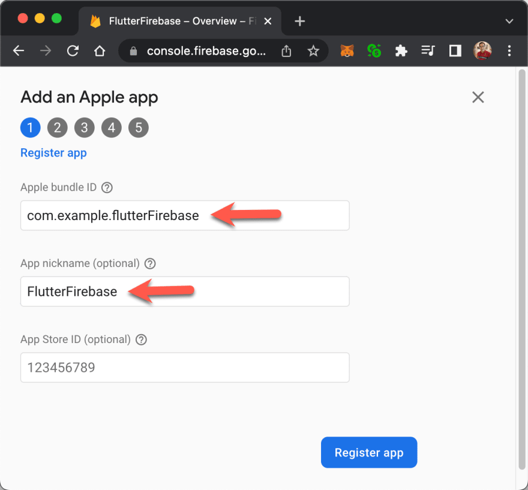Open the share icon in address bar
The image size is (528, 490).
point(286,51)
